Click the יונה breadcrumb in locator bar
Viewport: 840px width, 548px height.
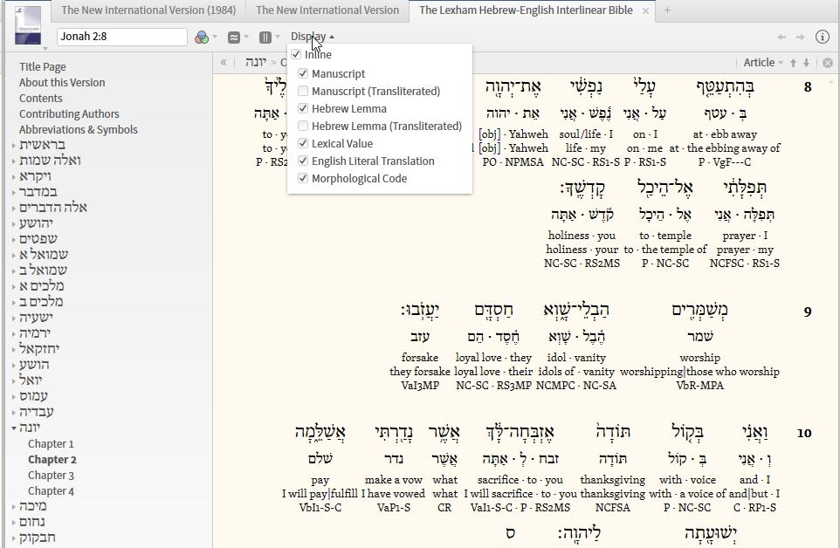coord(256,62)
